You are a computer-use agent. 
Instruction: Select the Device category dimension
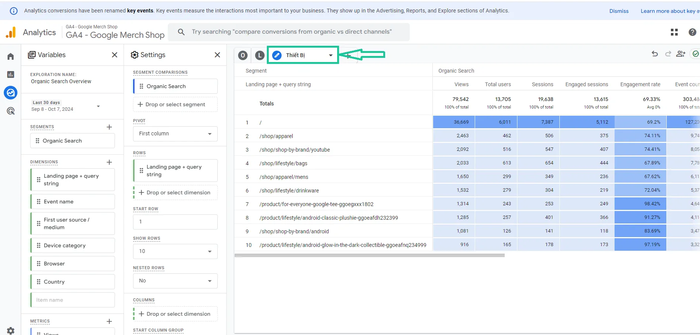click(x=73, y=245)
